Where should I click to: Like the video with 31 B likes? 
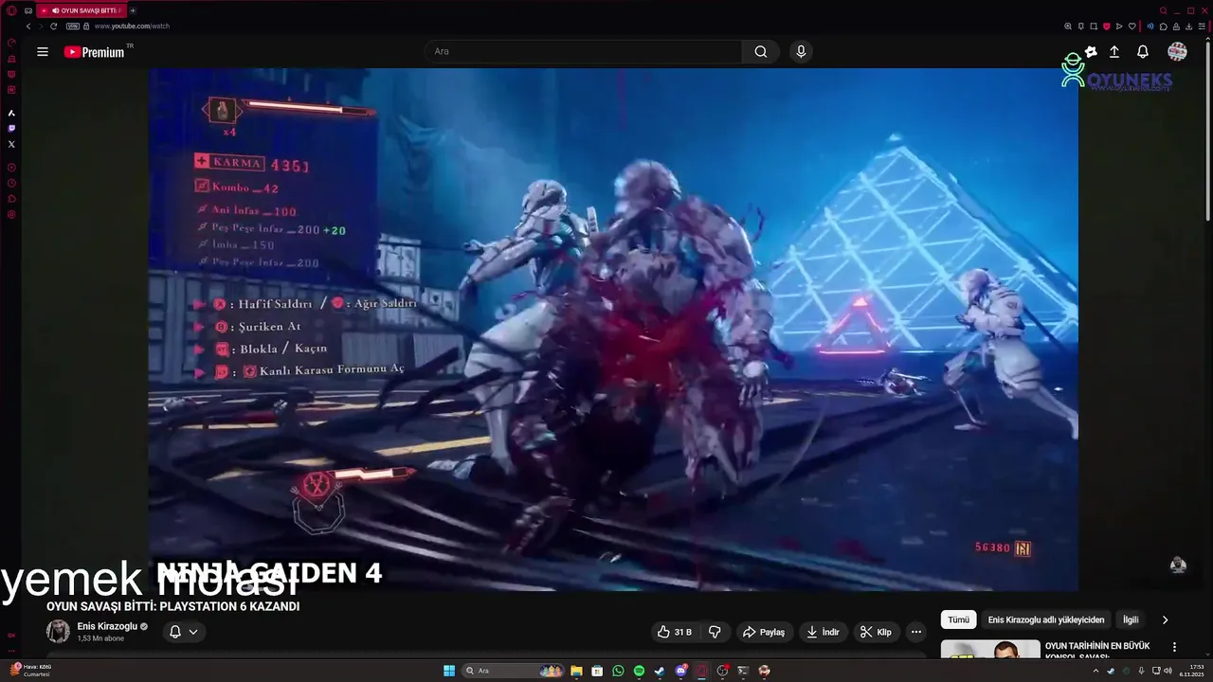(676, 632)
